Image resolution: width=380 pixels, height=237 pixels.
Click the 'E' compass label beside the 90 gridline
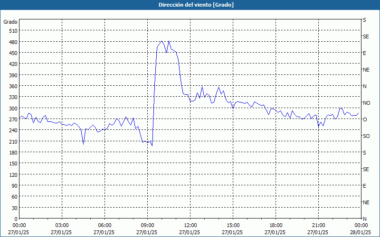(364, 186)
